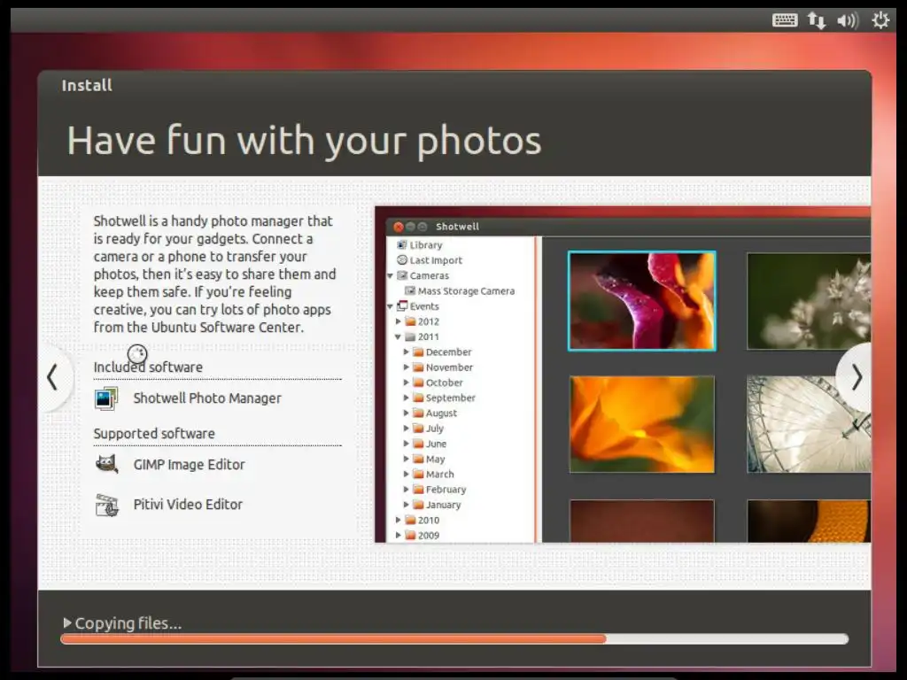Viewport: 907px width, 680px height.
Task: Select the white blossoms photo thumbnail
Action: pos(809,301)
